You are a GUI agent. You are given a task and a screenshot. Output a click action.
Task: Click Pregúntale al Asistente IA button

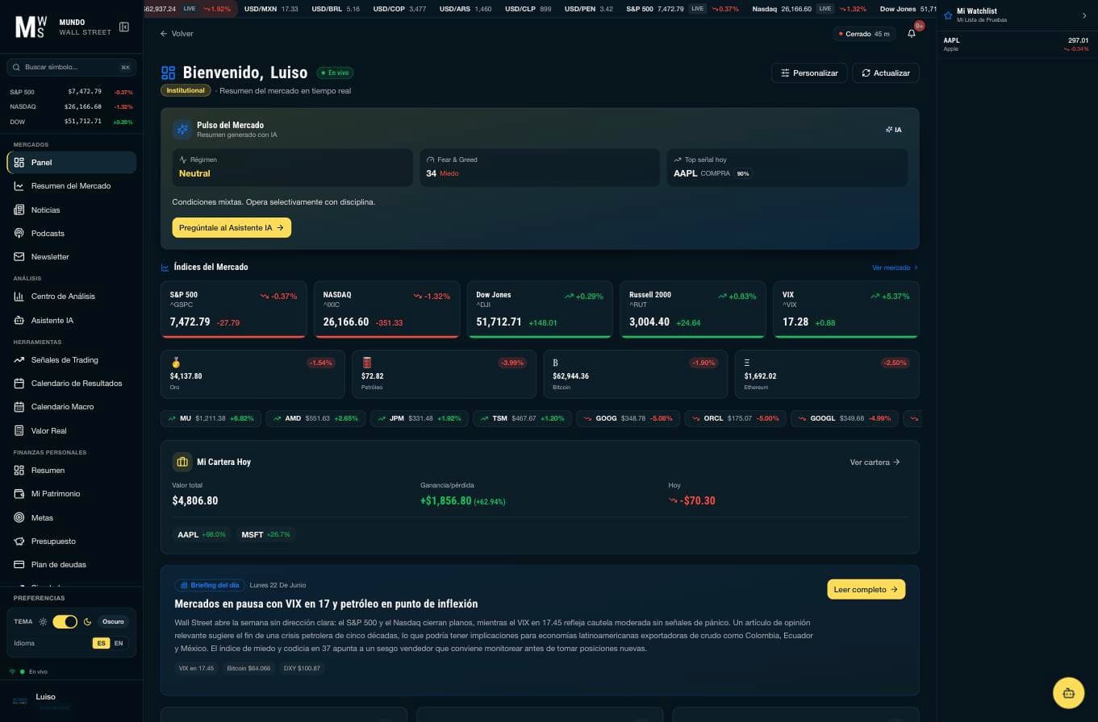click(232, 228)
